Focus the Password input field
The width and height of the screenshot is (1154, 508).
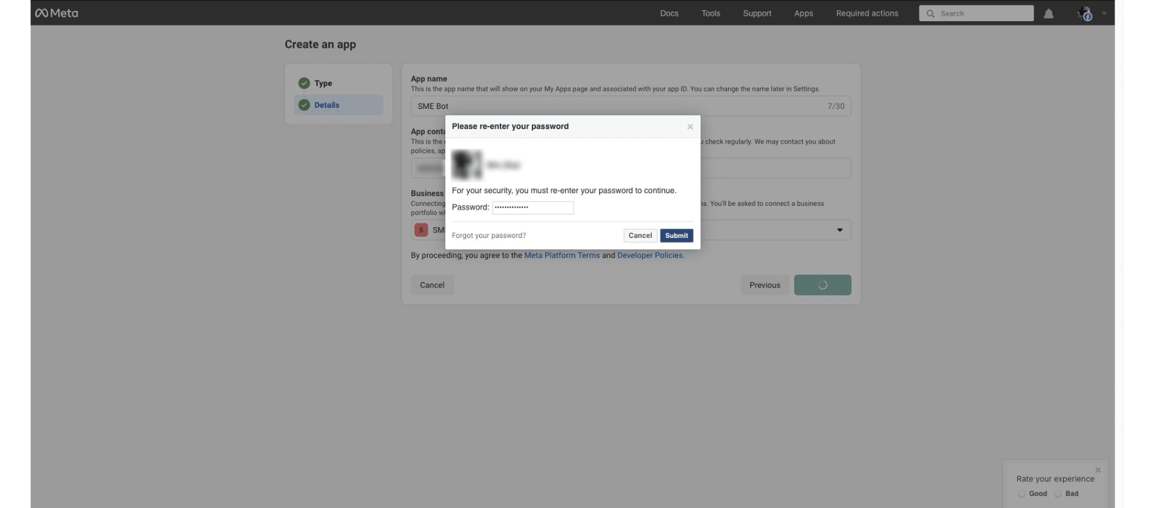point(532,207)
